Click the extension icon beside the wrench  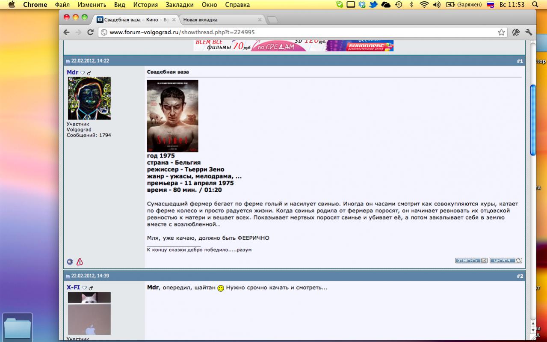[516, 32]
